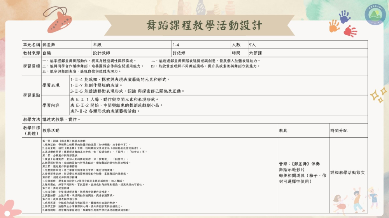Select the 學習表現 label cell
Screen dimensions: 389x218
(55, 85)
